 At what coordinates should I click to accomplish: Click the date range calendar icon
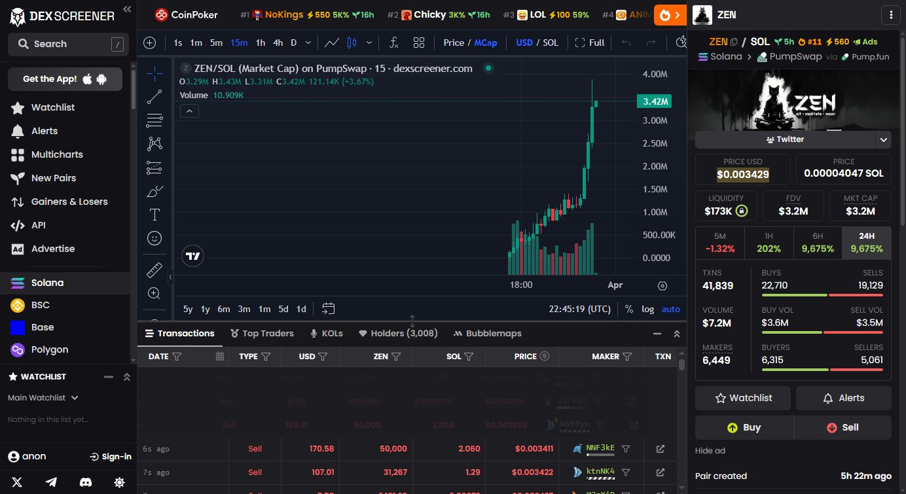click(329, 309)
